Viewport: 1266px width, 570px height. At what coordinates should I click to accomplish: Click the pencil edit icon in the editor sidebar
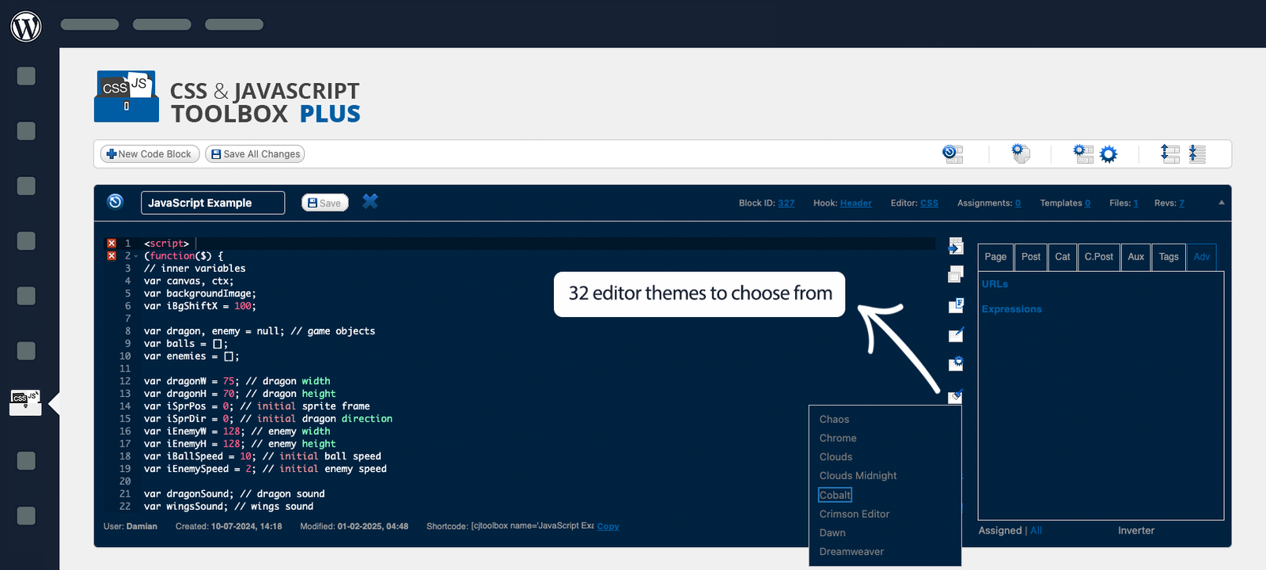point(956,334)
